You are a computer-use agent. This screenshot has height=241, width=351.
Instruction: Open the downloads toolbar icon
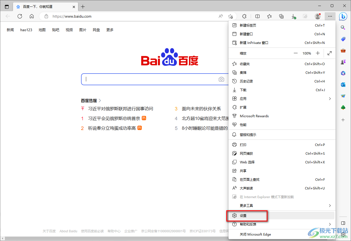point(294,17)
